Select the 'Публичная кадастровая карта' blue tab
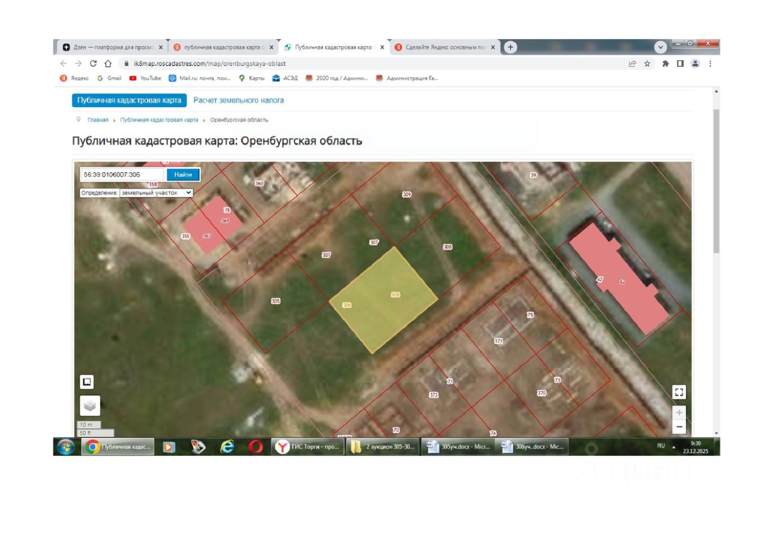771x545 pixels. pos(129,101)
